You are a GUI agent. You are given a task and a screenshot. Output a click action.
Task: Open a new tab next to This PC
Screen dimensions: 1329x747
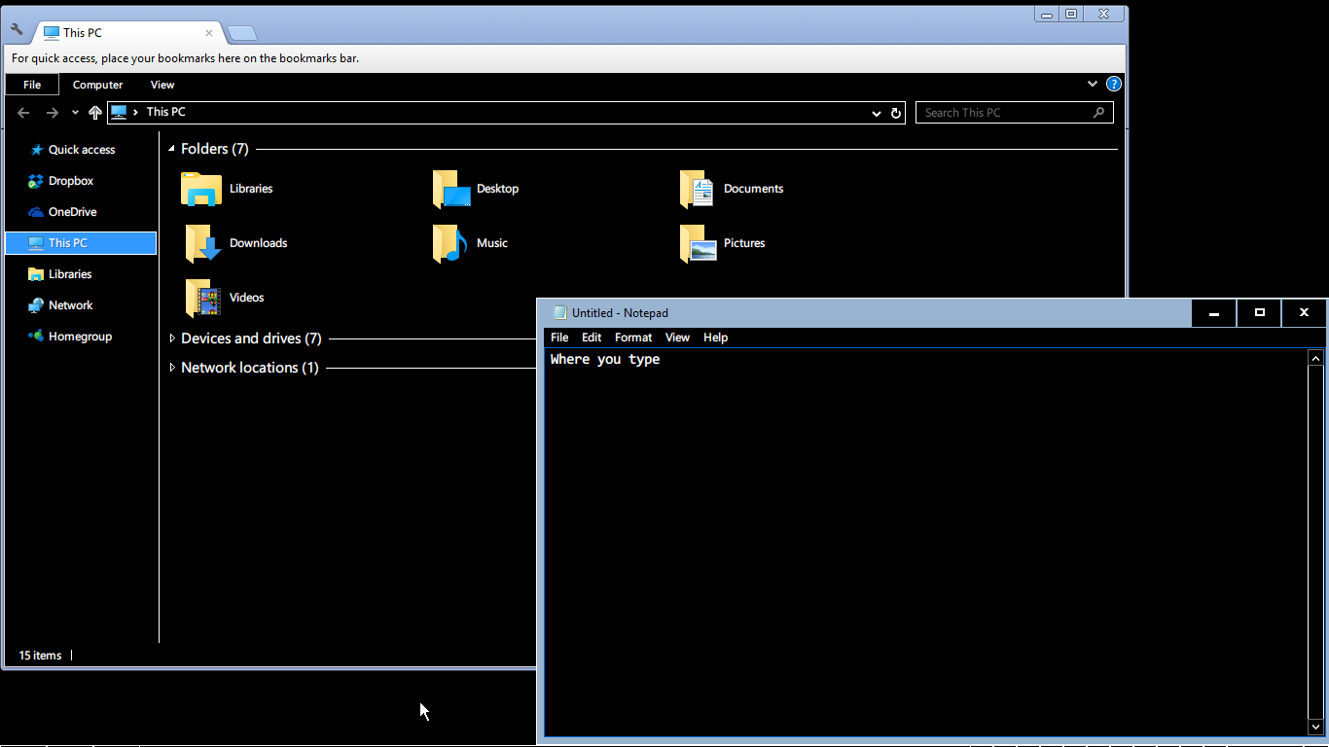click(x=242, y=34)
